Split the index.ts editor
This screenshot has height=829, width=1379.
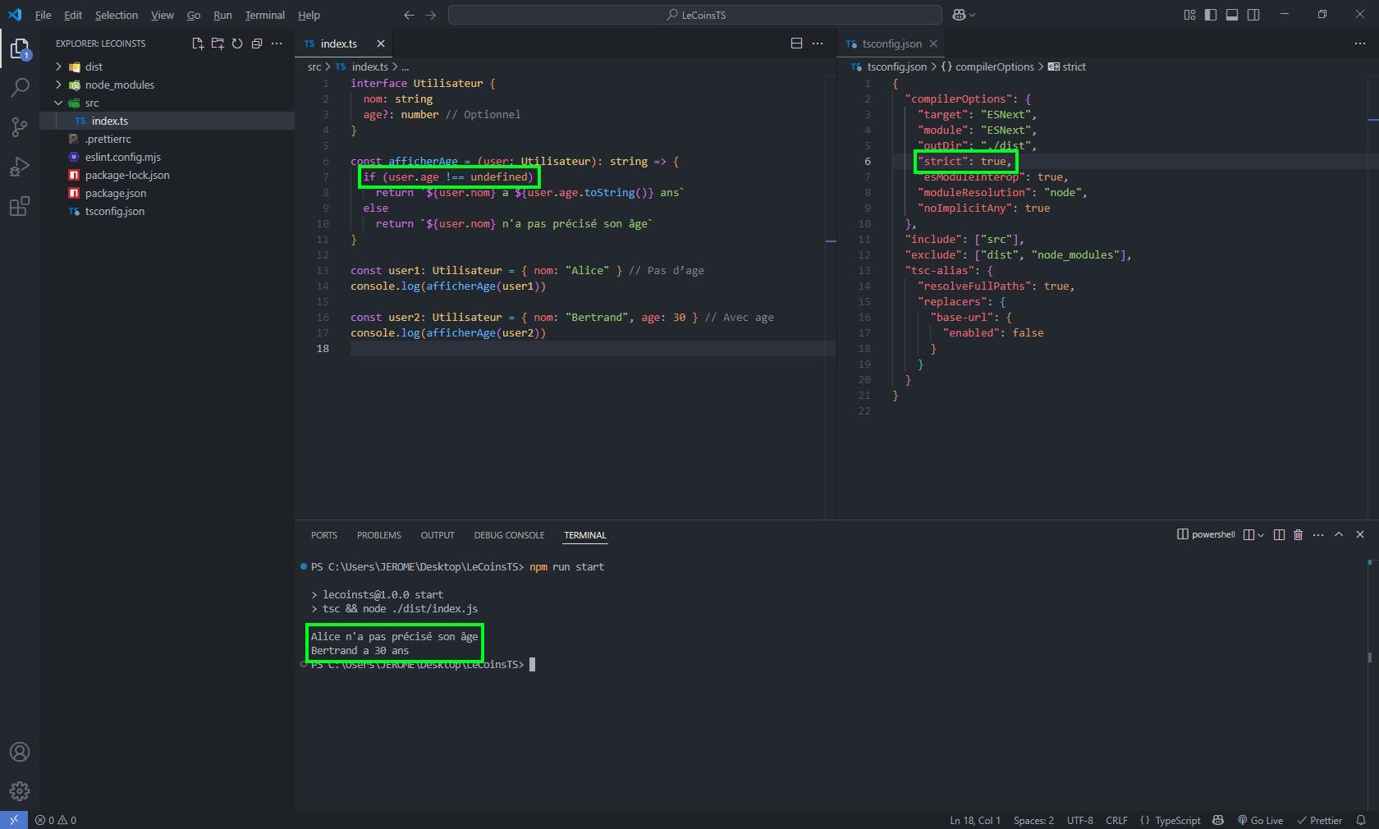pyautogui.click(x=796, y=44)
